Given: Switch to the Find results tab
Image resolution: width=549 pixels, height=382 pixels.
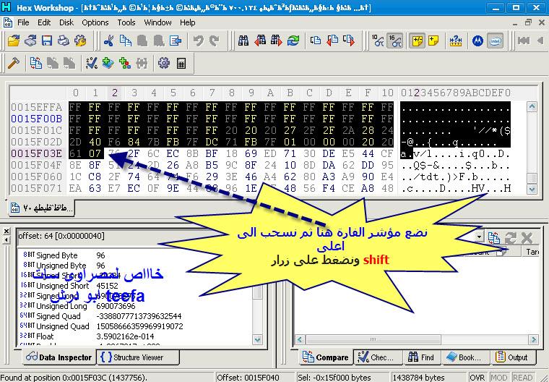Looking at the screenshot, I should [x=421, y=357].
